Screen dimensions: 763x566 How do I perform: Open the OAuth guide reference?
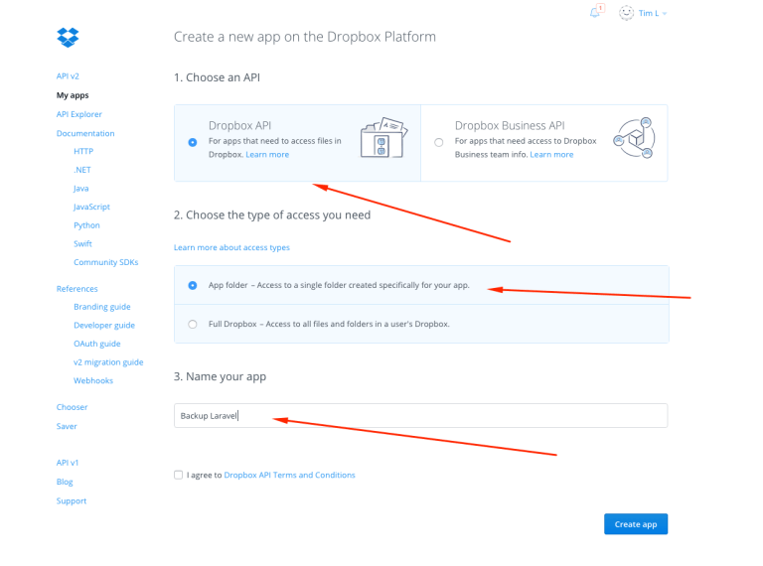(x=96, y=344)
